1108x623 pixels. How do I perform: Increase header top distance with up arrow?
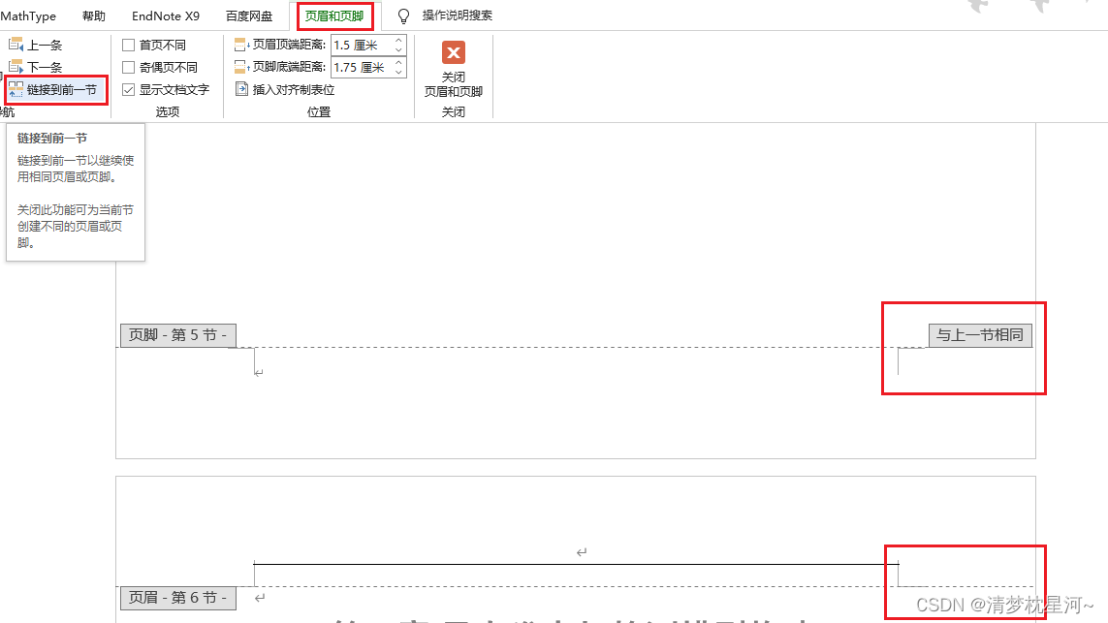coord(397,41)
